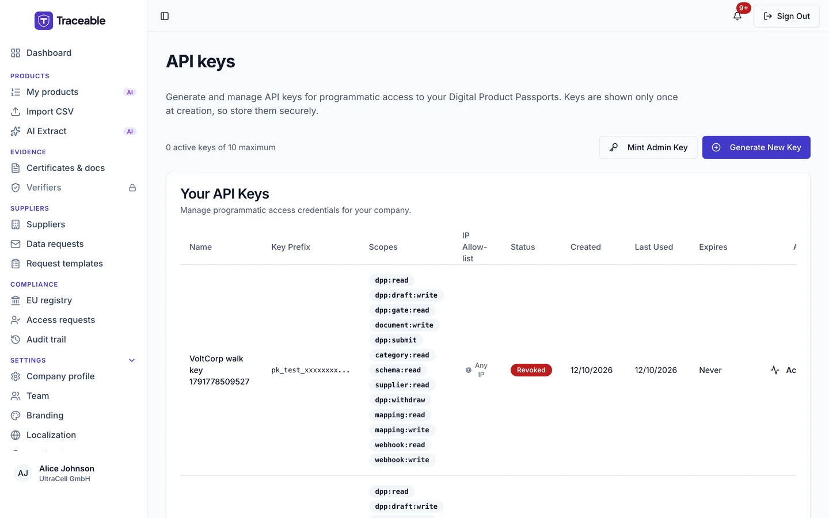Click the Audit trail history icon
Image resolution: width=829 pixels, height=518 pixels.
(16, 340)
